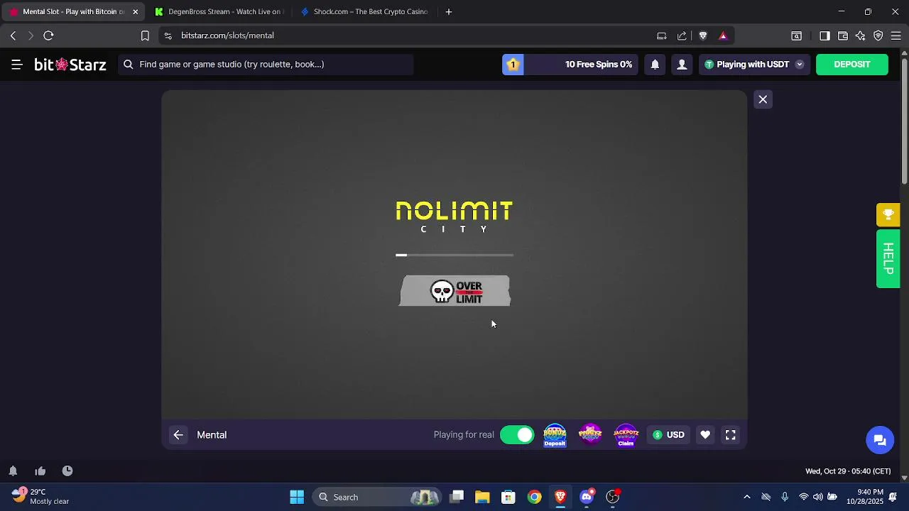Screen dimensions: 909x511
Task: Click the green DEPOSIT button
Action: pyautogui.click(x=852, y=65)
